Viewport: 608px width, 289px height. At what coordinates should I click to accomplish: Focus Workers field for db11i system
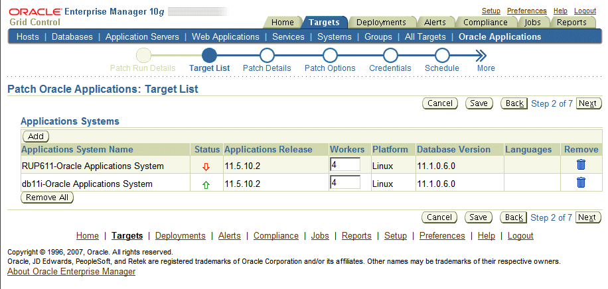pos(345,182)
